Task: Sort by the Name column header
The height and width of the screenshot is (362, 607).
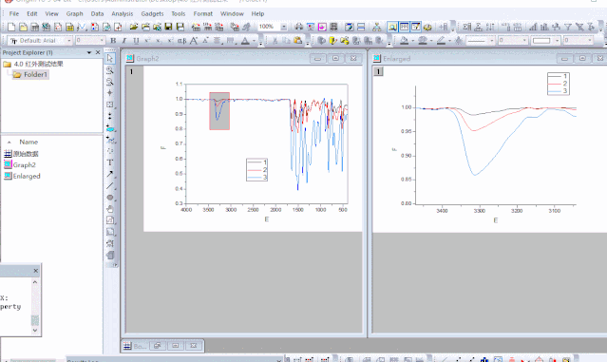Action: (28, 142)
